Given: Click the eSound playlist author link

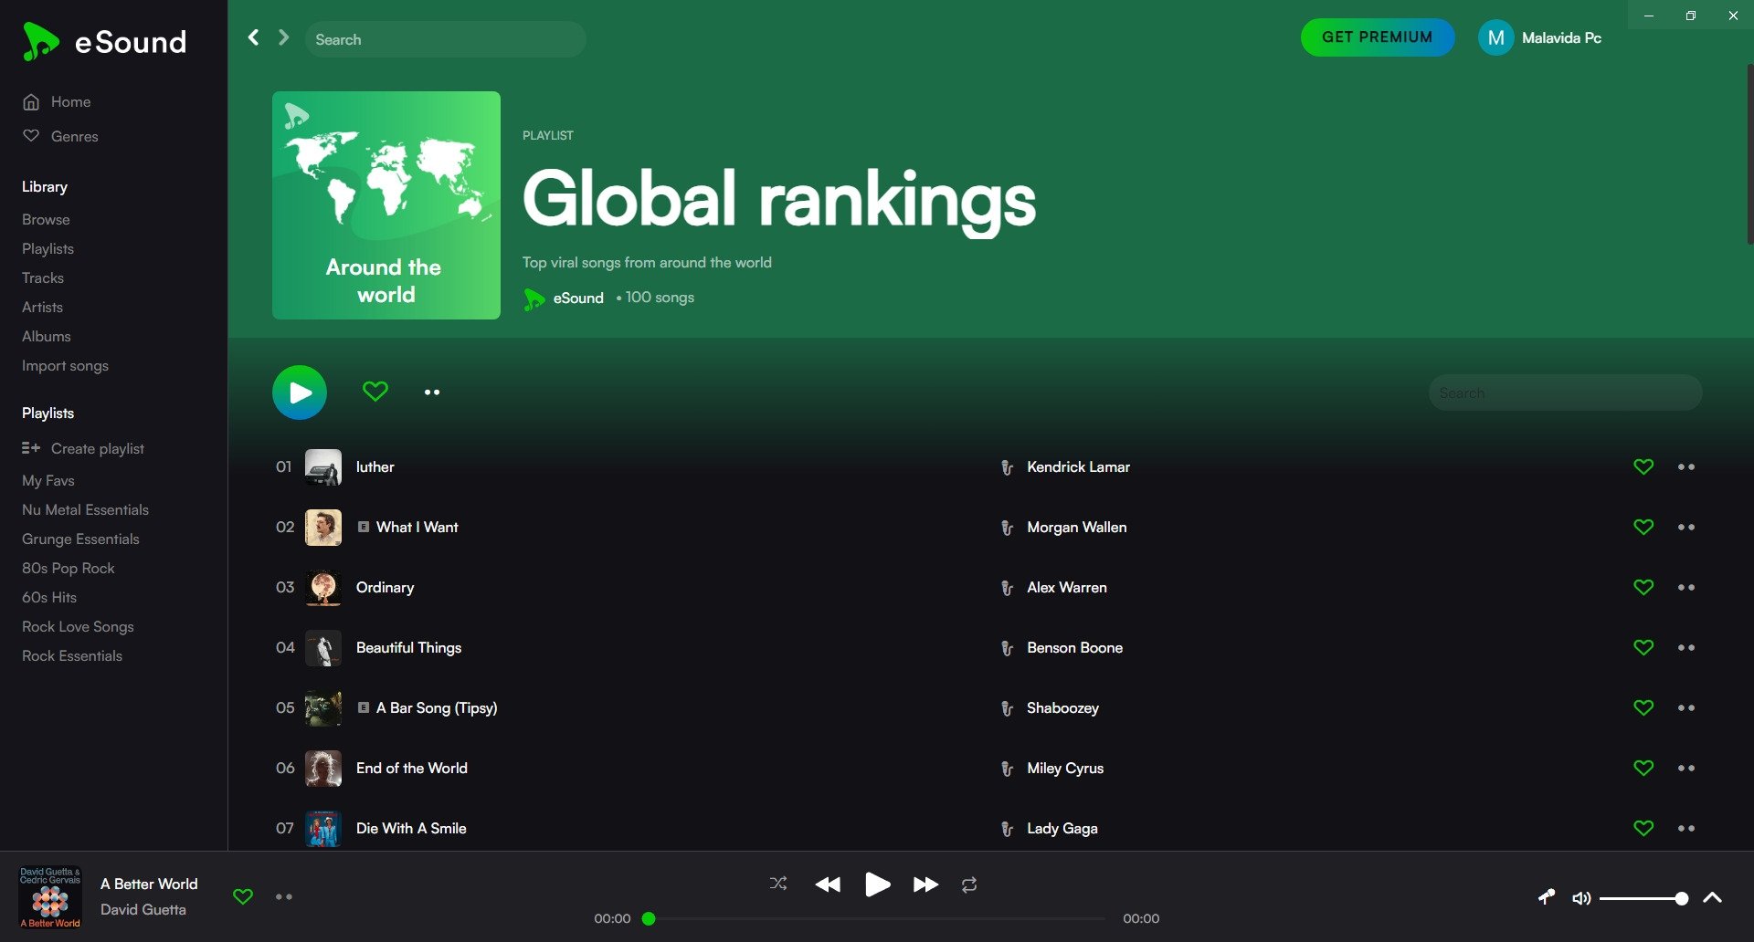Looking at the screenshot, I should pyautogui.click(x=578, y=298).
